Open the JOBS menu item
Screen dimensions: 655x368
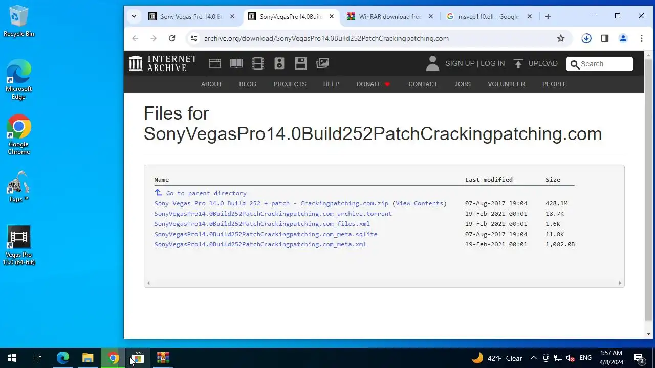tap(463, 84)
